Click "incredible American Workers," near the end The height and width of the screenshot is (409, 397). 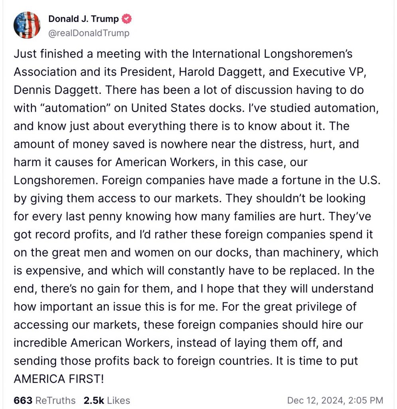pyautogui.click(x=93, y=343)
